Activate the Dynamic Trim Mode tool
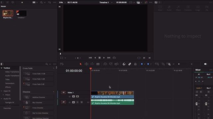The height and width of the screenshot is (119, 213). pos(92,64)
